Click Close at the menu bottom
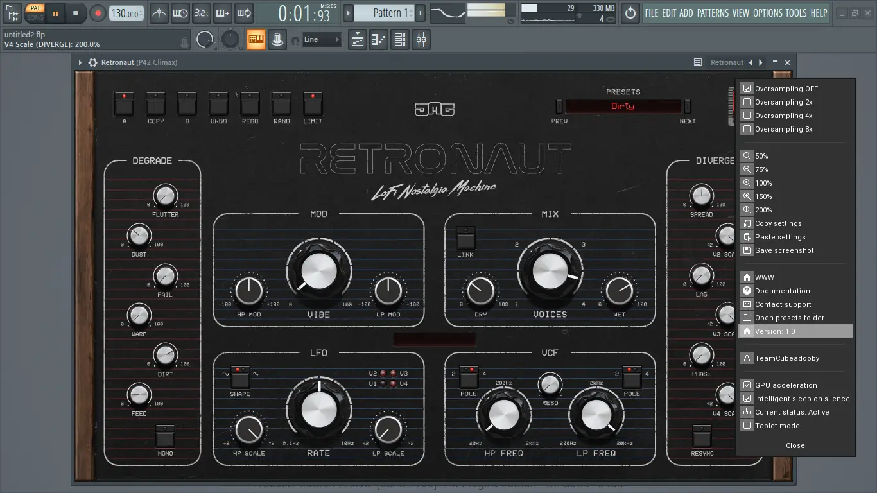Image resolution: width=877 pixels, height=493 pixels. coord(795,445)
